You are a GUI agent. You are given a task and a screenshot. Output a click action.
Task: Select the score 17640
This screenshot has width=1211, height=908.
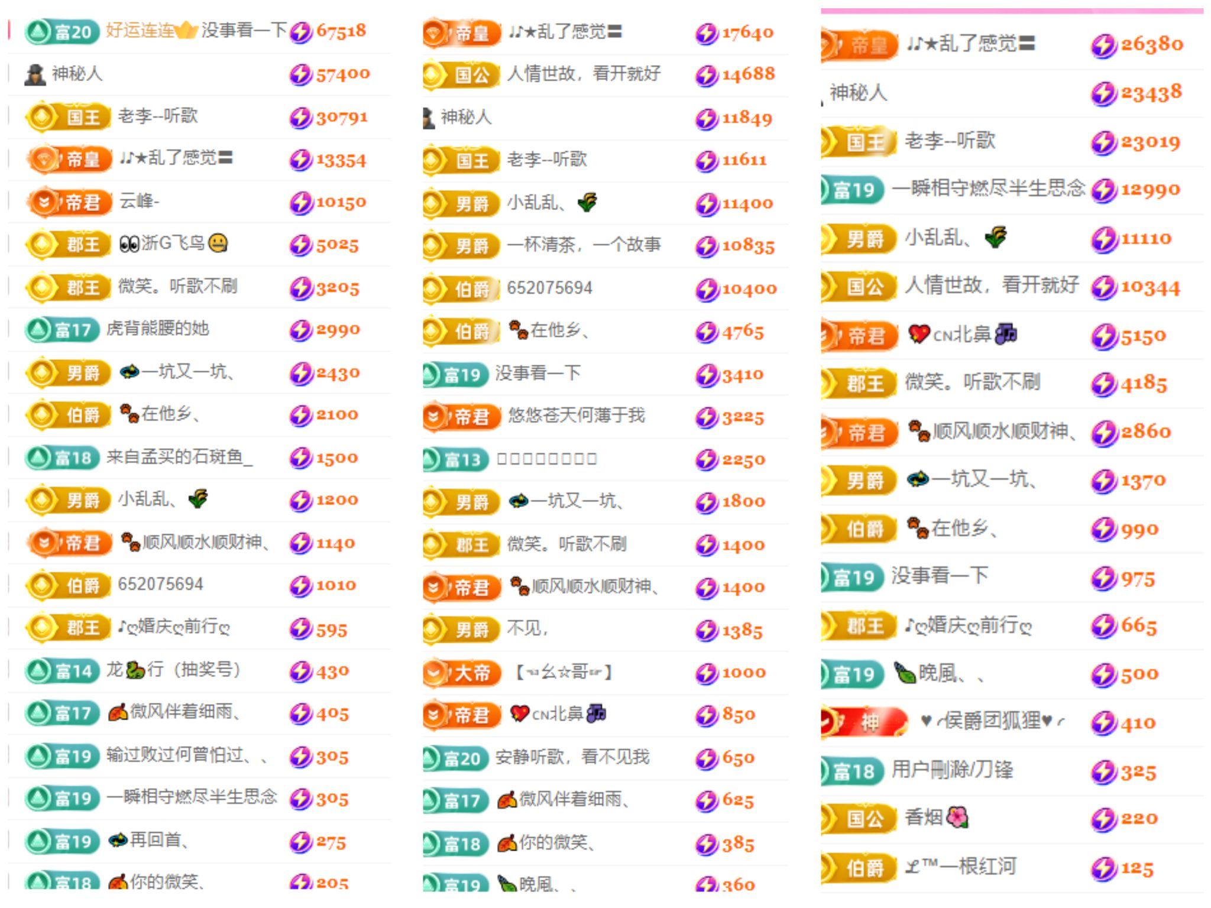747,33
